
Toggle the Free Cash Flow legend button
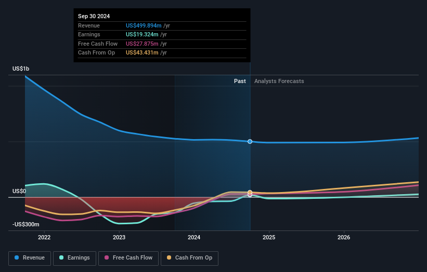[x=128, y=258]
